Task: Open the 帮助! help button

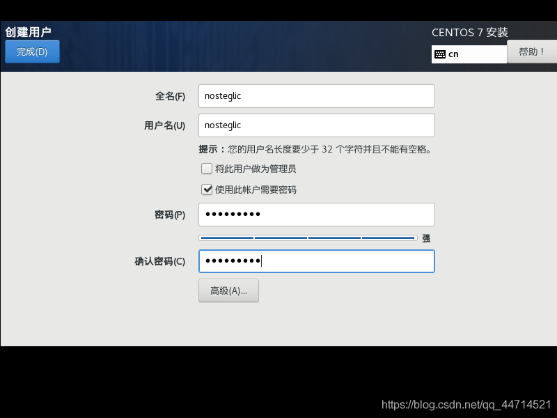Action: (532, 52)
